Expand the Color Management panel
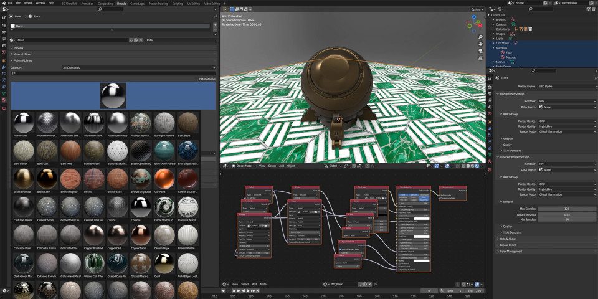598x299 pixels. 510,251
